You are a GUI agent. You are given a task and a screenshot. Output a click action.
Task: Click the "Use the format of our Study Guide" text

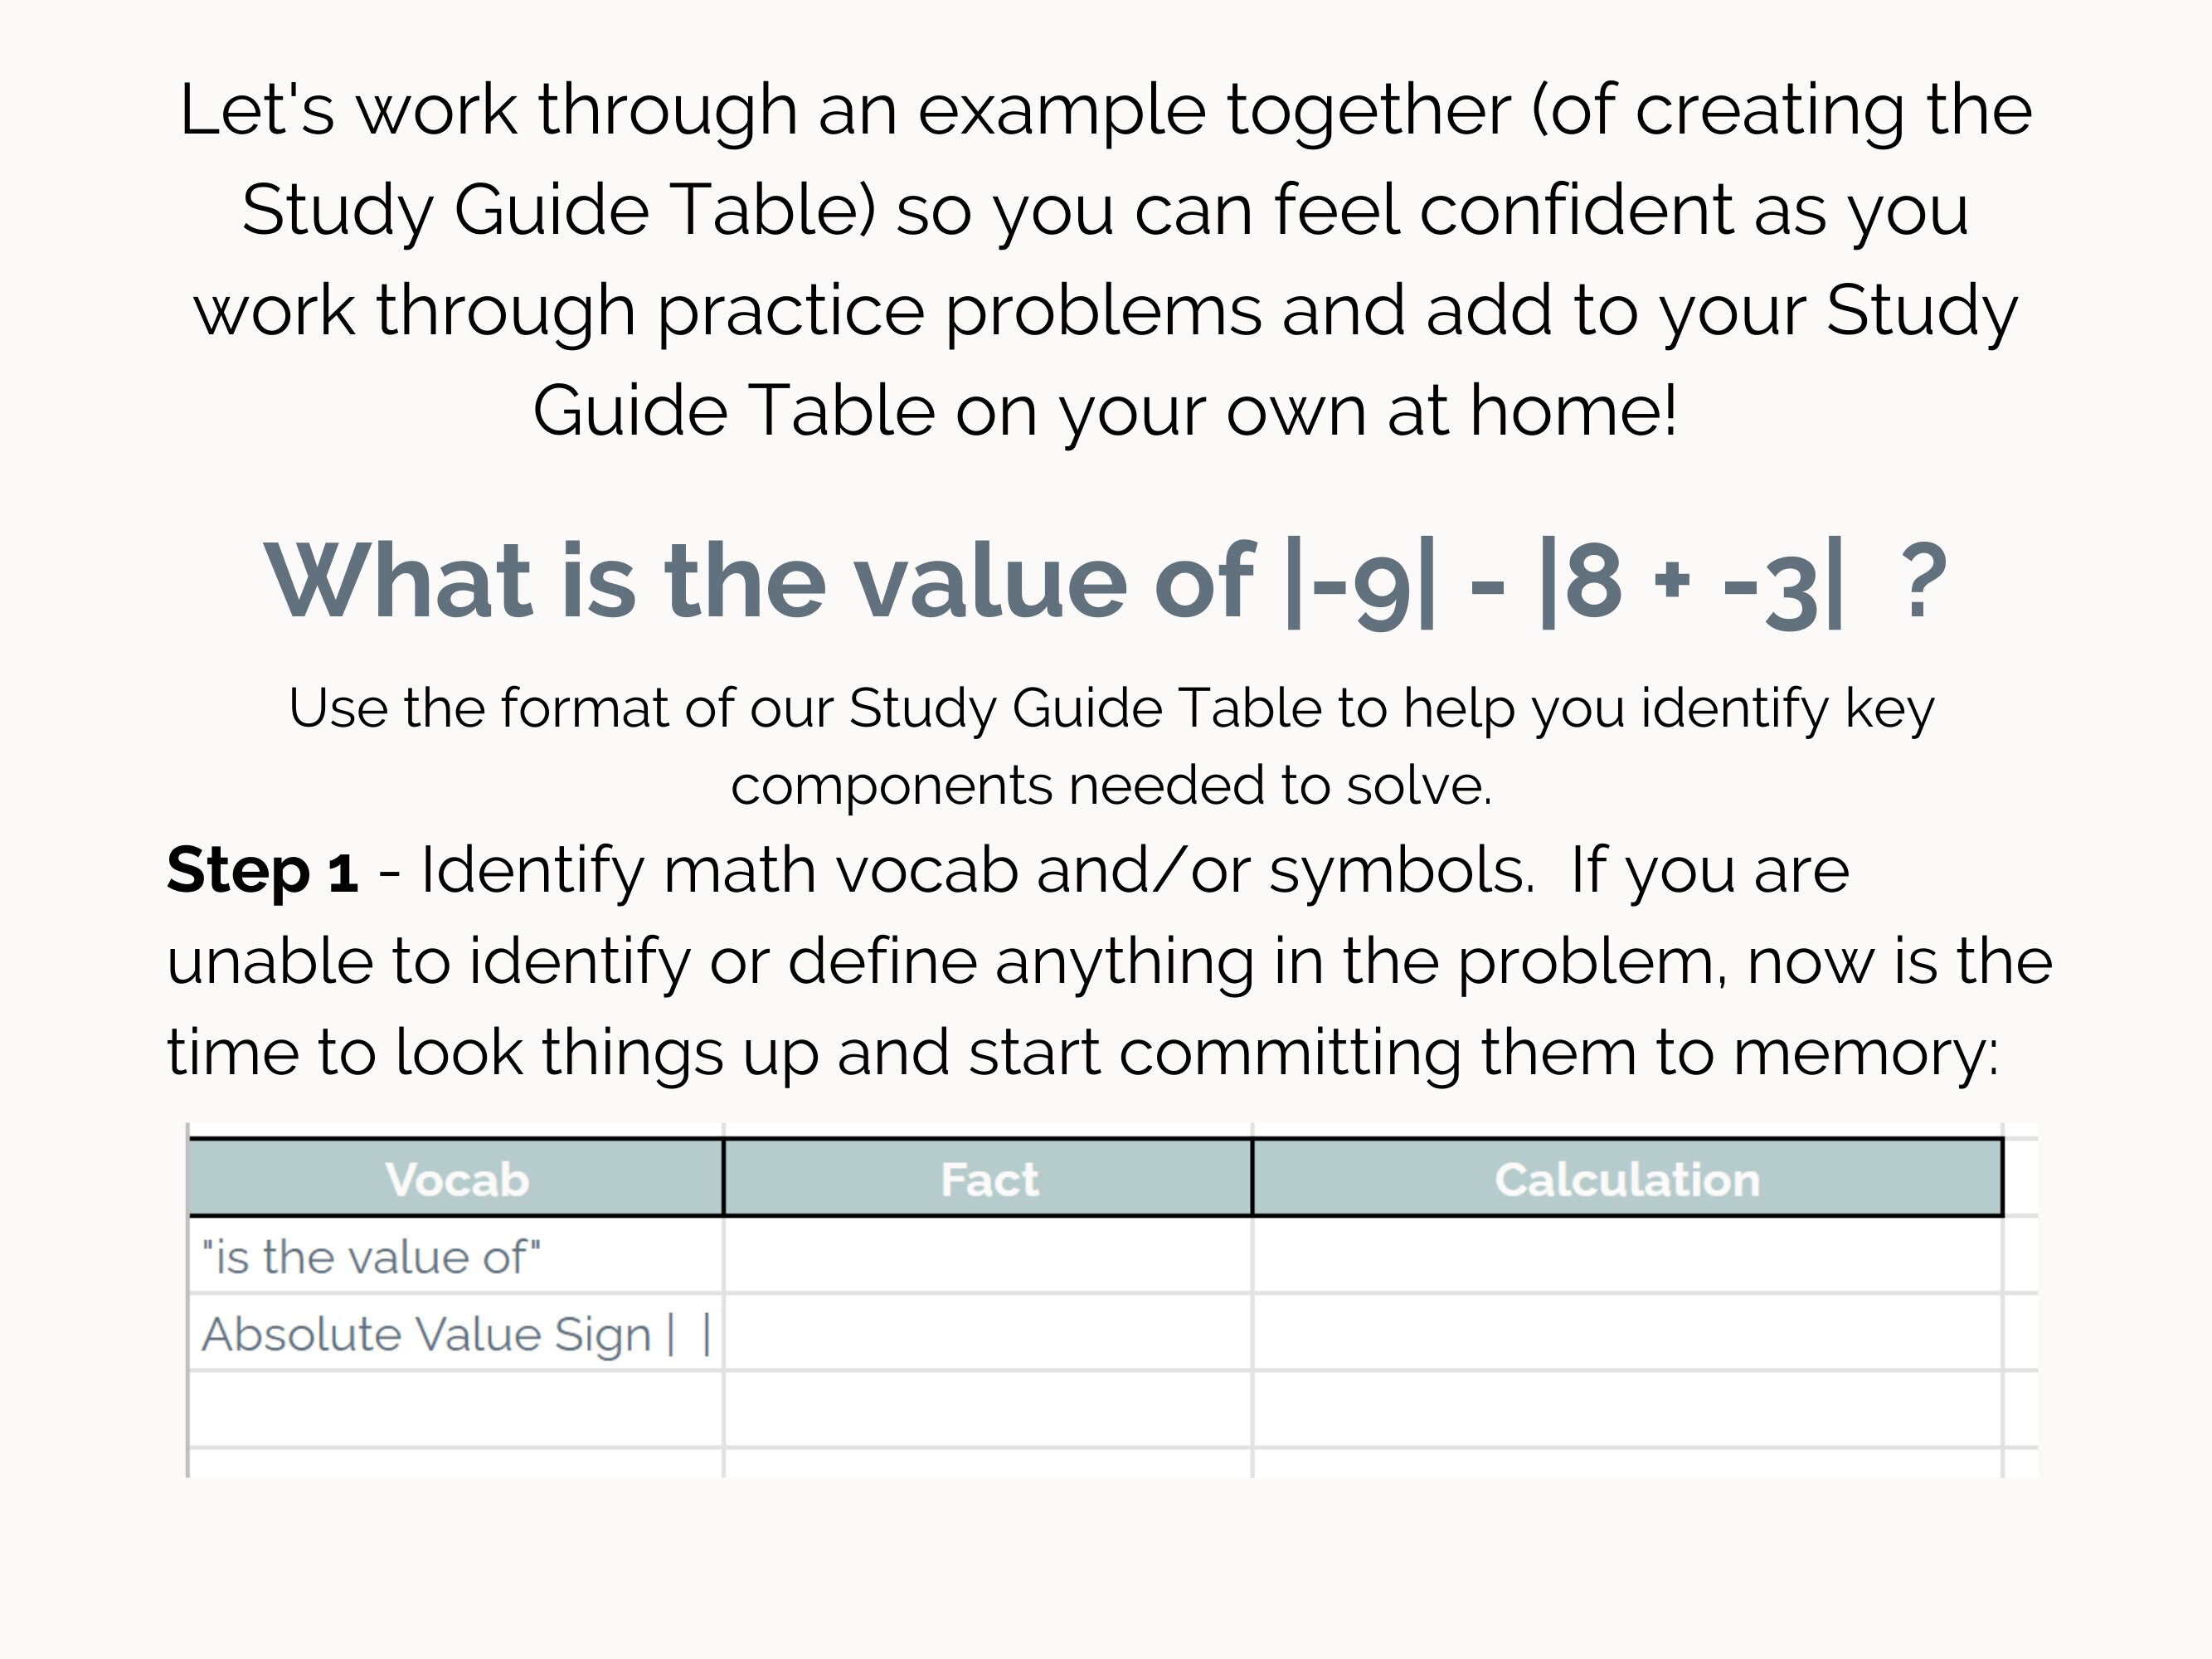[x=1111, y=709]
